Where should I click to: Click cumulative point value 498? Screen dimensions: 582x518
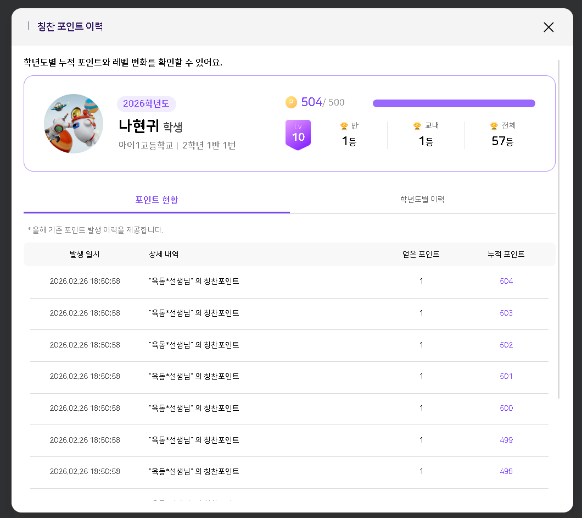click(506, 471)
